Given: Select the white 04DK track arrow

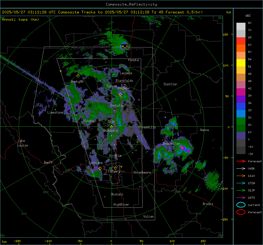Looking at the screenshot, I should point(241,168).
